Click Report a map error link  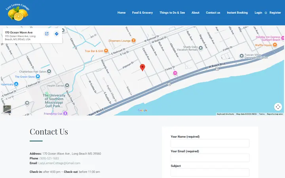[x=275, y=114]
